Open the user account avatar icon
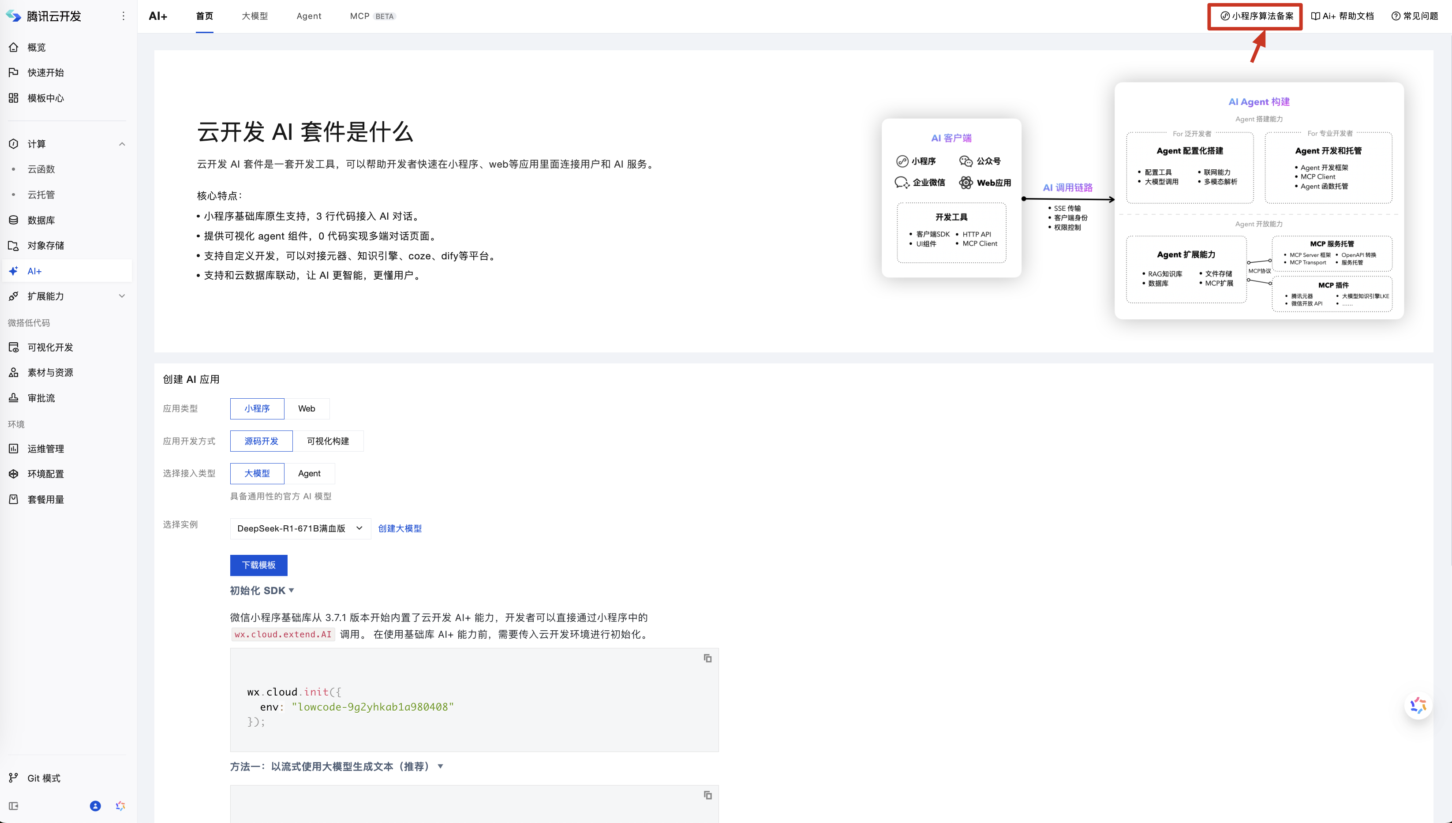This screenshot has width=1452, height=823. click(x=95, y=806)
